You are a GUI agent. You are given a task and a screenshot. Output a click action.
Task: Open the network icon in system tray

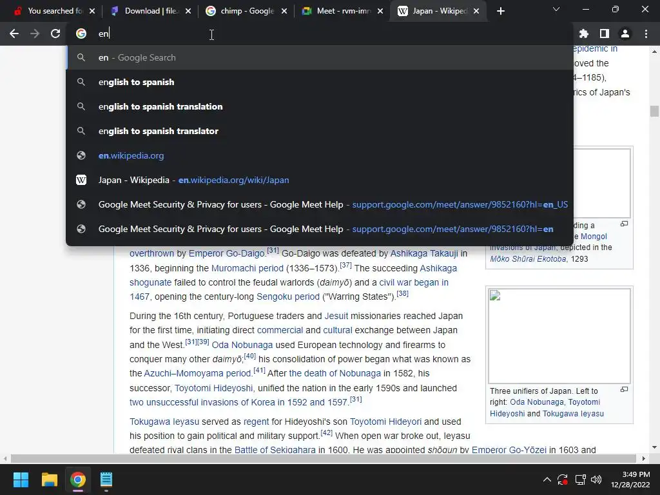point(581,480)
